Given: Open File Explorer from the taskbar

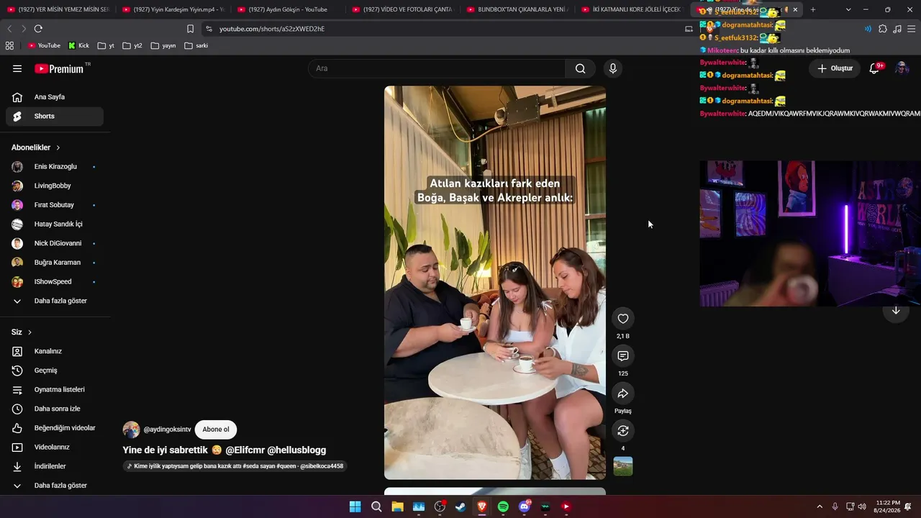Looking at the screenshot, I should click(x=397, y=506).
